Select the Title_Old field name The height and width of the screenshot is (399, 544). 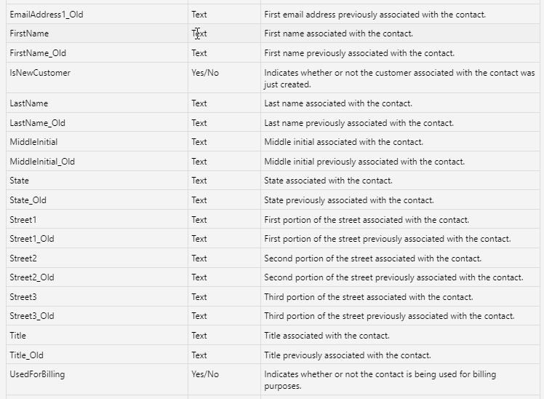tap(27, 355)
